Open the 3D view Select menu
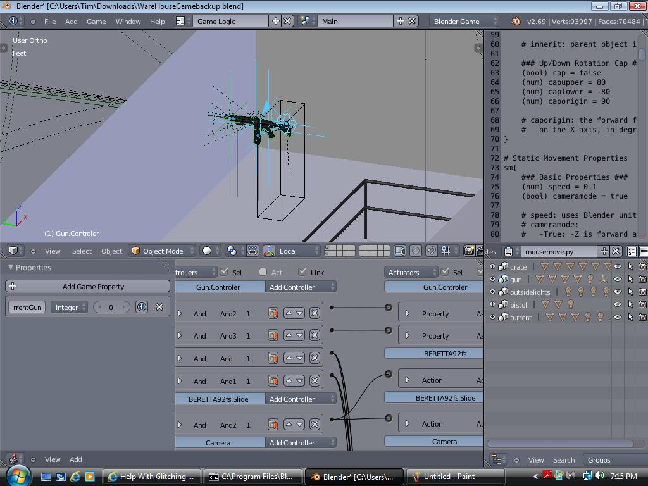This screenshot has width=648, height=486. (82, 251)
